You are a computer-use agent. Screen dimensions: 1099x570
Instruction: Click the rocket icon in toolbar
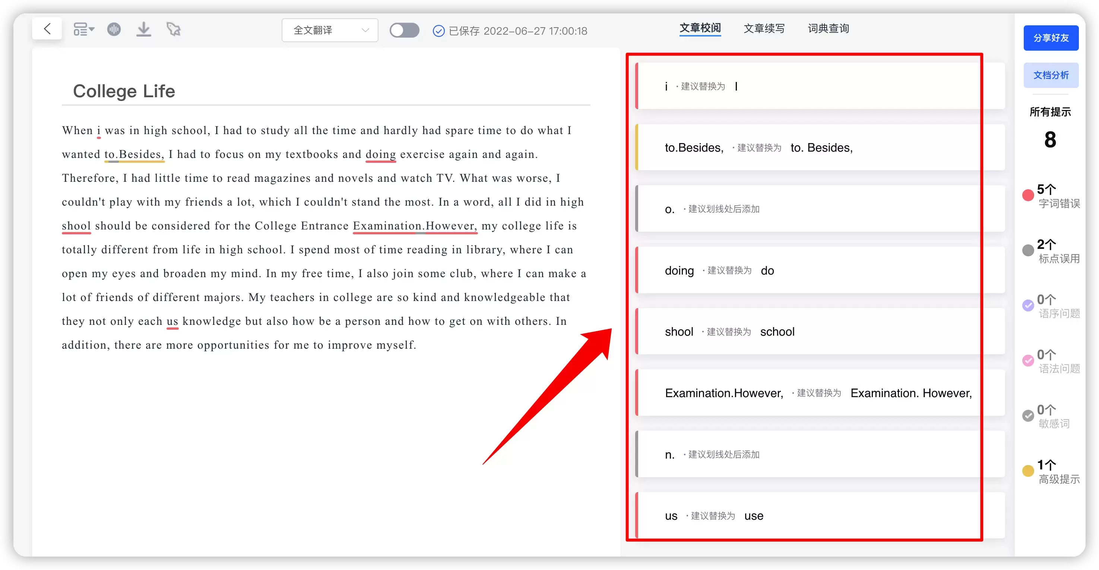173,29
